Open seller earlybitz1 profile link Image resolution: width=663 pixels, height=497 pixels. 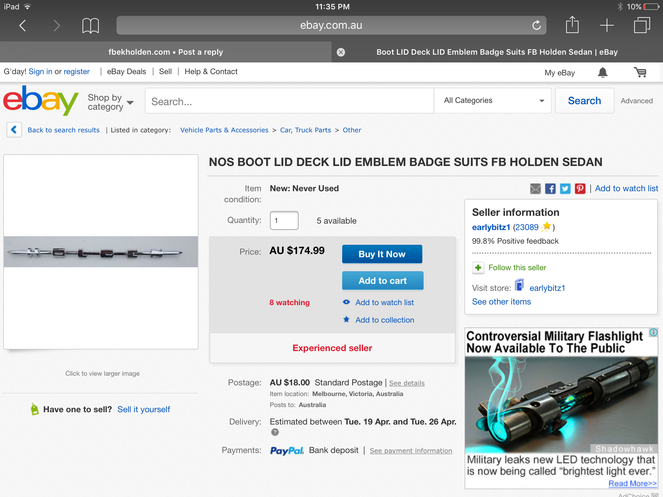[x=491, y=227]
